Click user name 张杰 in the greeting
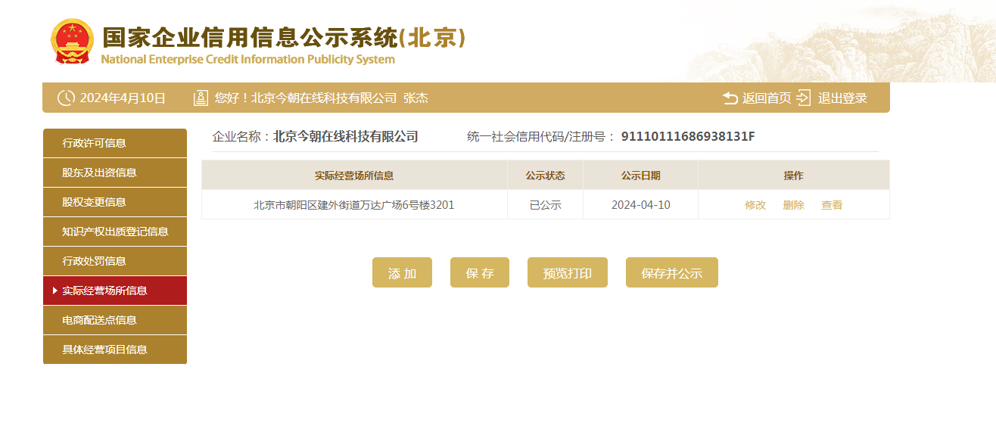Image resolution: width=996 pixels, height=429 pixels. pos(416,98)
